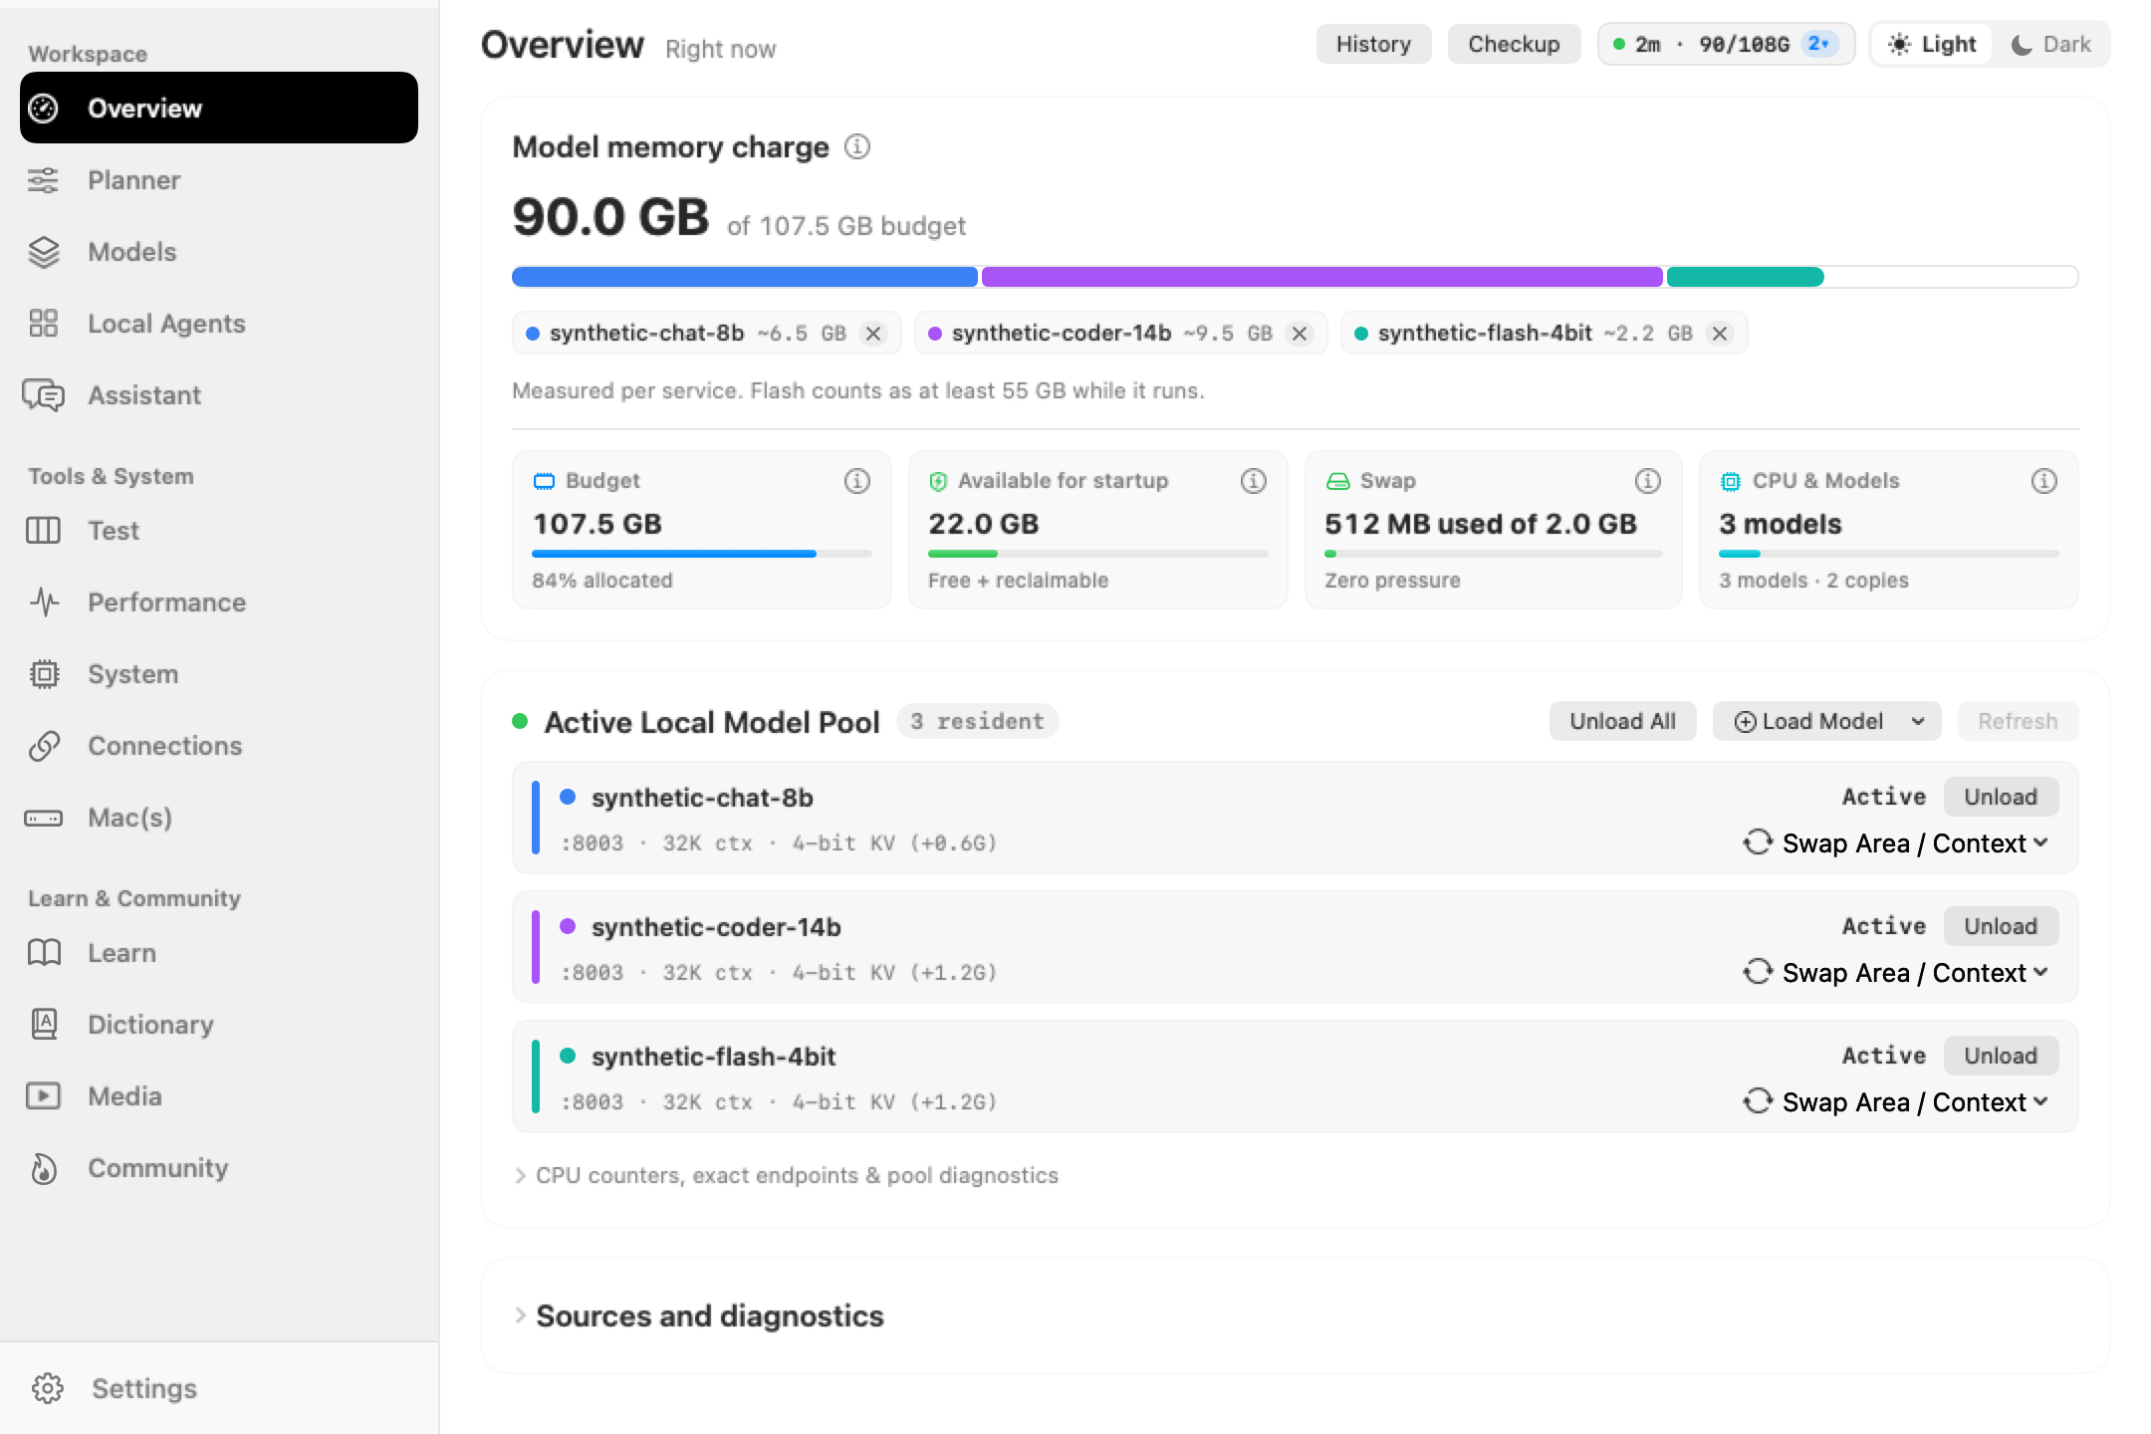2151x1434 pixels.
Task: Remove synthetic-chat-8b chip with its X
Action: click(x=873, y=334)
